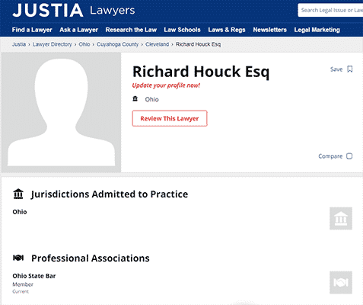Open the Laws & Regs section
Screen dimensions: 363x305
(x=227, y=30)
